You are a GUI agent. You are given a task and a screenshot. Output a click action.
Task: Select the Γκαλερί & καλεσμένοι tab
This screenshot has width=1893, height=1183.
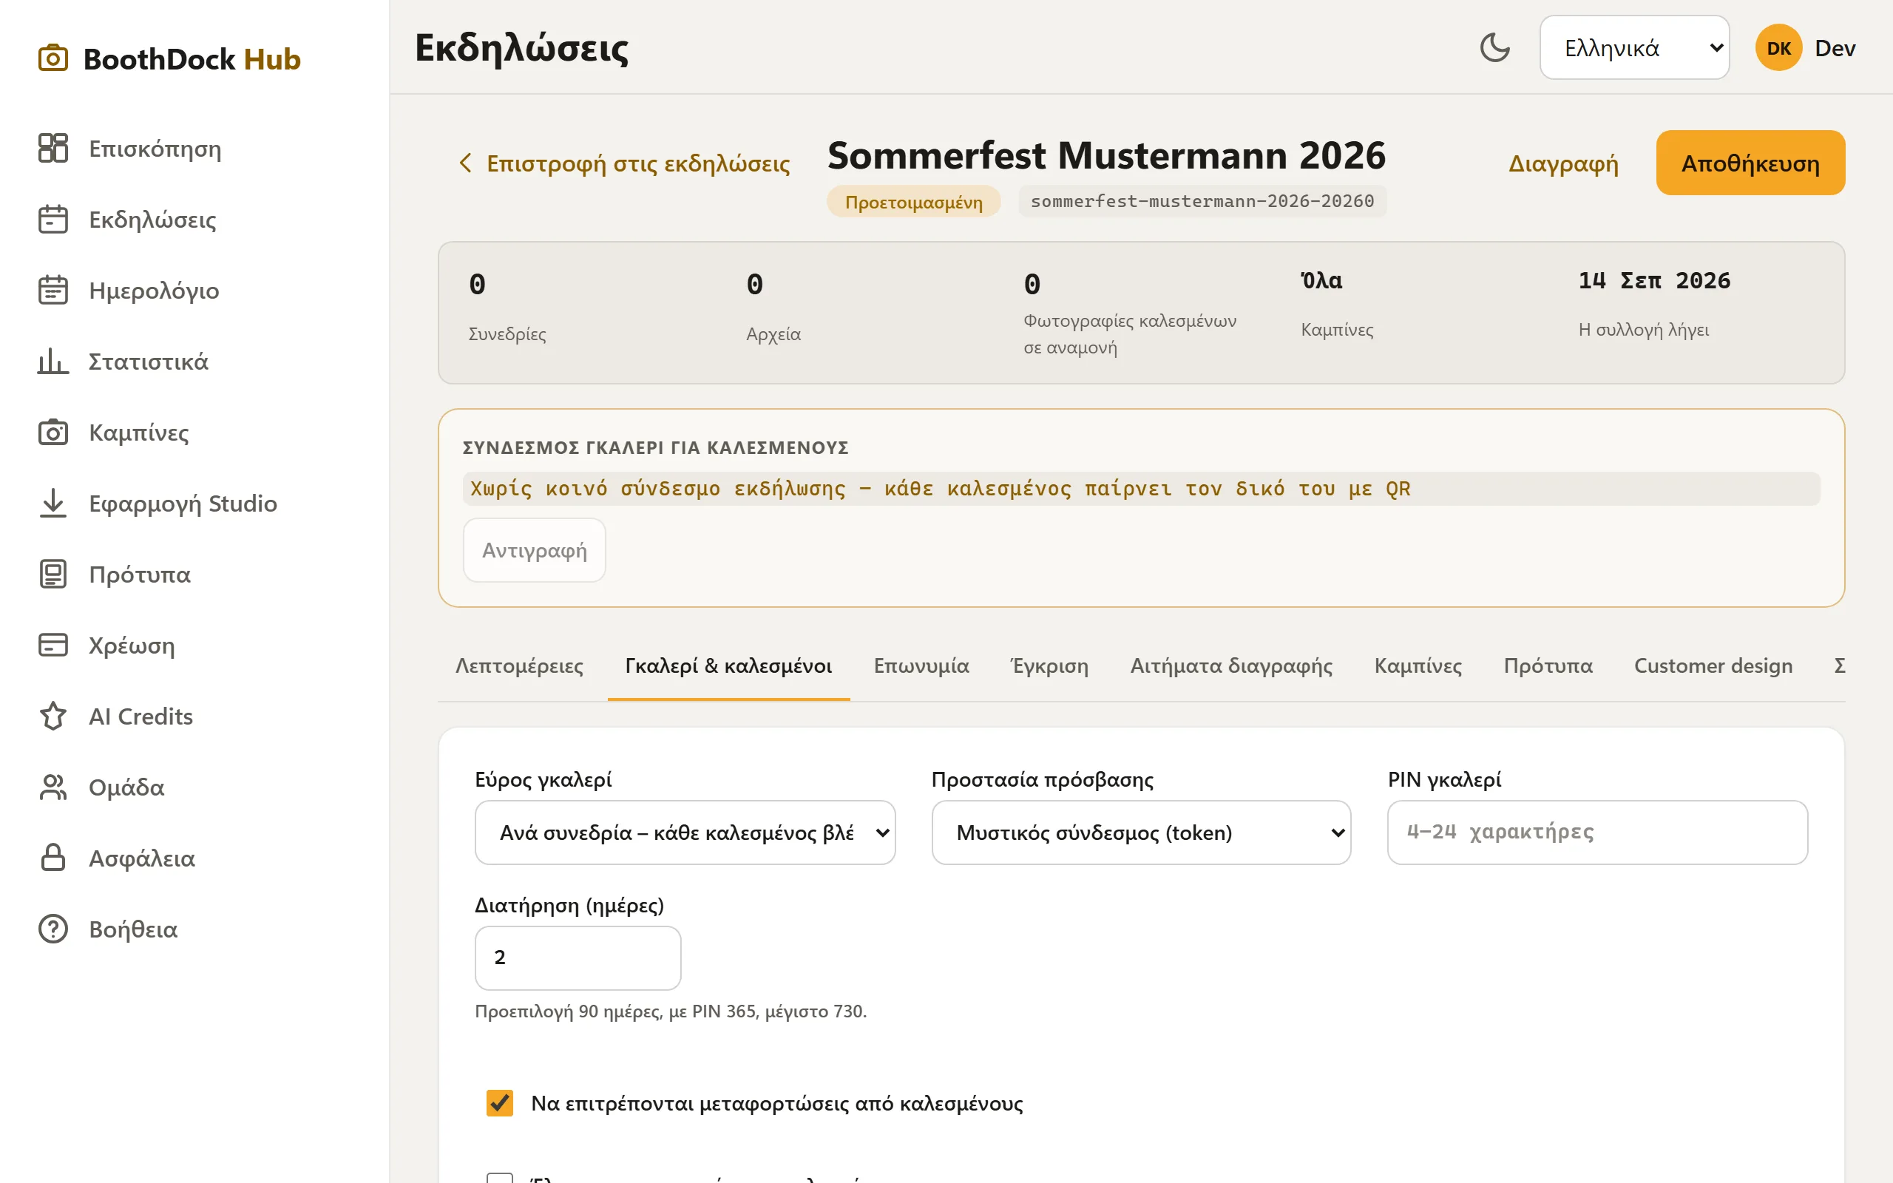[728, 666]
